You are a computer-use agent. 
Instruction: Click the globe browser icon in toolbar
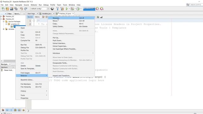(x=52, y=9)
